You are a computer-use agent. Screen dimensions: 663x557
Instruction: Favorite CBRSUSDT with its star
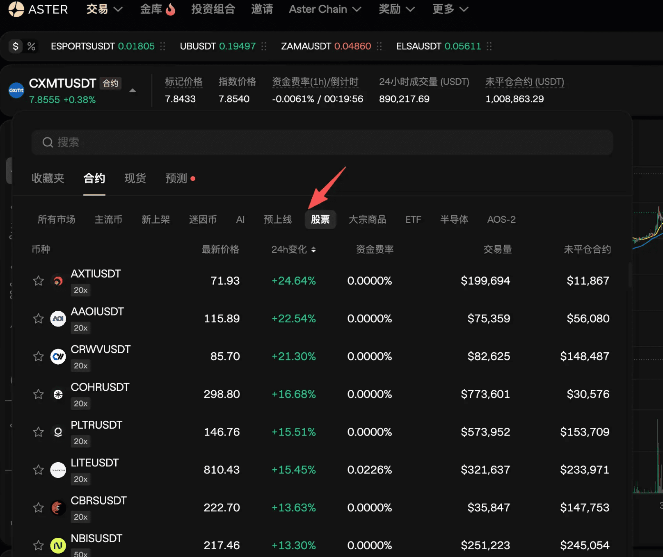click(x=39, y=508)
